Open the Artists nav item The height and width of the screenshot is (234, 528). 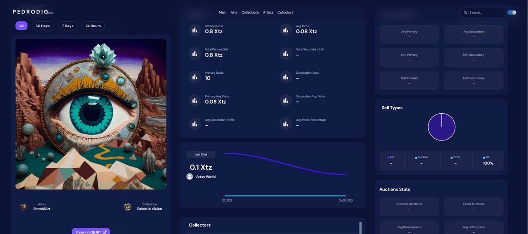click(x=268, y=12)
